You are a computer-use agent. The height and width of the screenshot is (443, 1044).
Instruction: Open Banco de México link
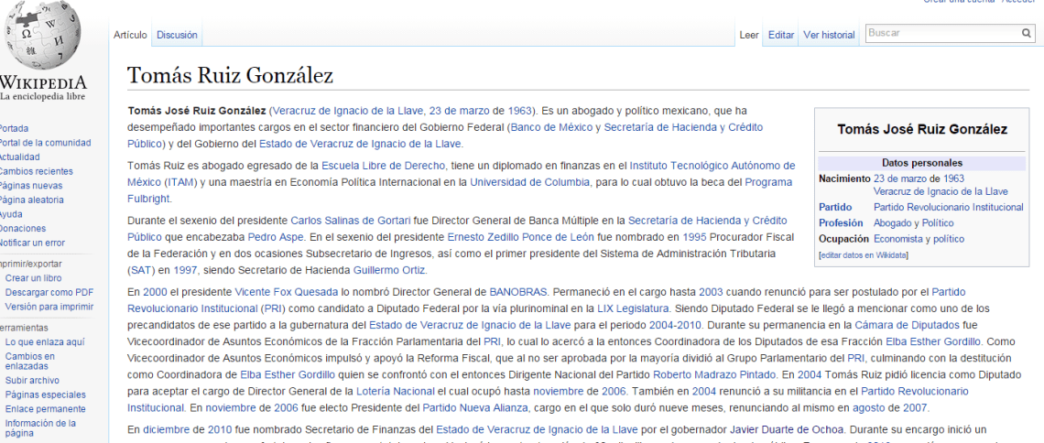pyautogui.click(x=551, y=126)
